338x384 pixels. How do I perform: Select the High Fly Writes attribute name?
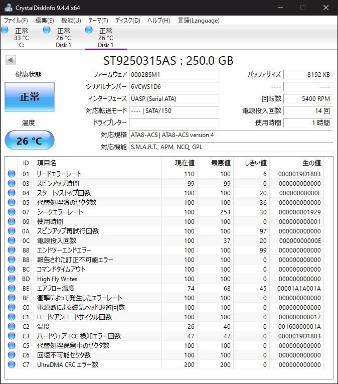pos(57,279)
